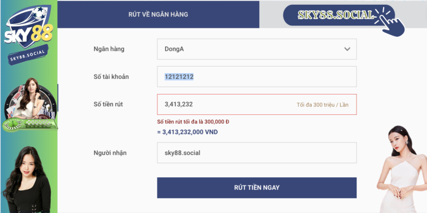Viewport: 427px width, 213px height.
Task: Submit with the RÚT TIỀN NGAY button
Action: [257, 188]
